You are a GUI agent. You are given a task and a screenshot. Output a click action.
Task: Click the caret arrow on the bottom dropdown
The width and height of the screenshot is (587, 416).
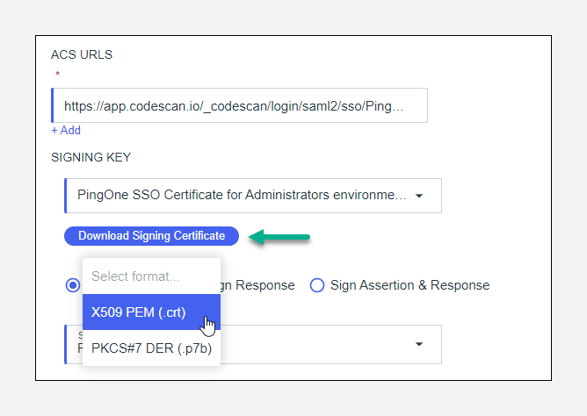coord(419,344)
